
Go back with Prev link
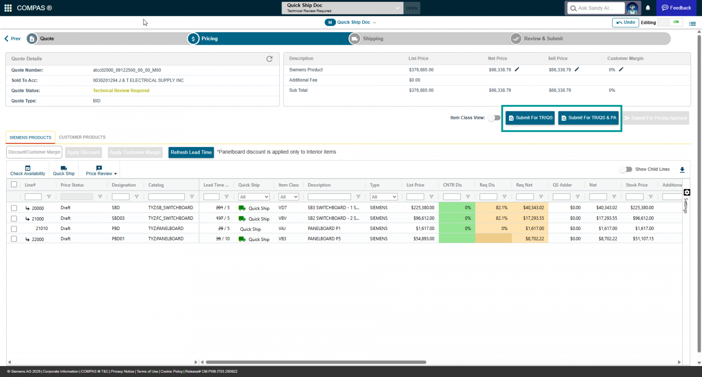(13, 39)
